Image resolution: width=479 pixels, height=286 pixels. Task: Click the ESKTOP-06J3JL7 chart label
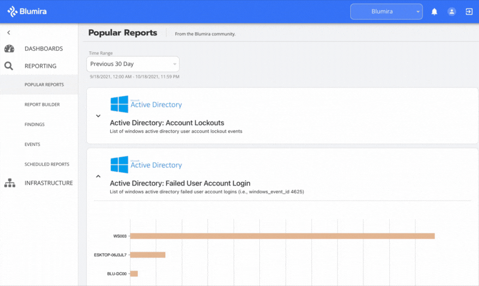[x=110, y=254]
